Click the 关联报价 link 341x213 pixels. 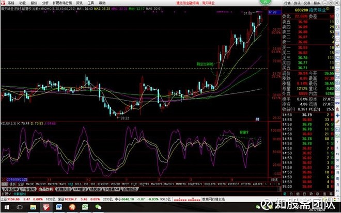(20, 194)
